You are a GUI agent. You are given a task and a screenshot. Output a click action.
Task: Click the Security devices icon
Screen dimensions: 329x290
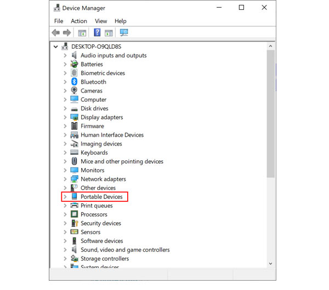[75, 223]
